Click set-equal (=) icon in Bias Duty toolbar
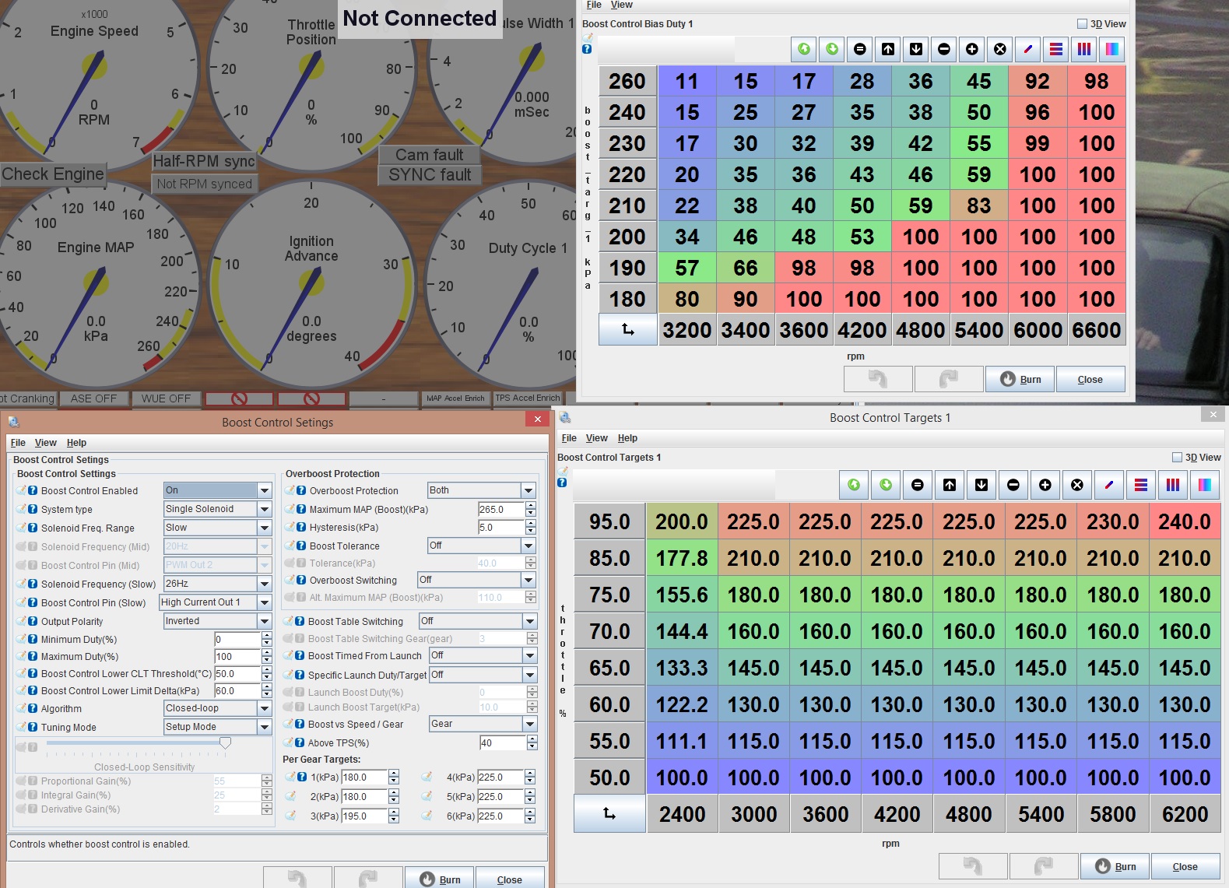This screenshot has width=1229, height=888. (x=860, y=49)
